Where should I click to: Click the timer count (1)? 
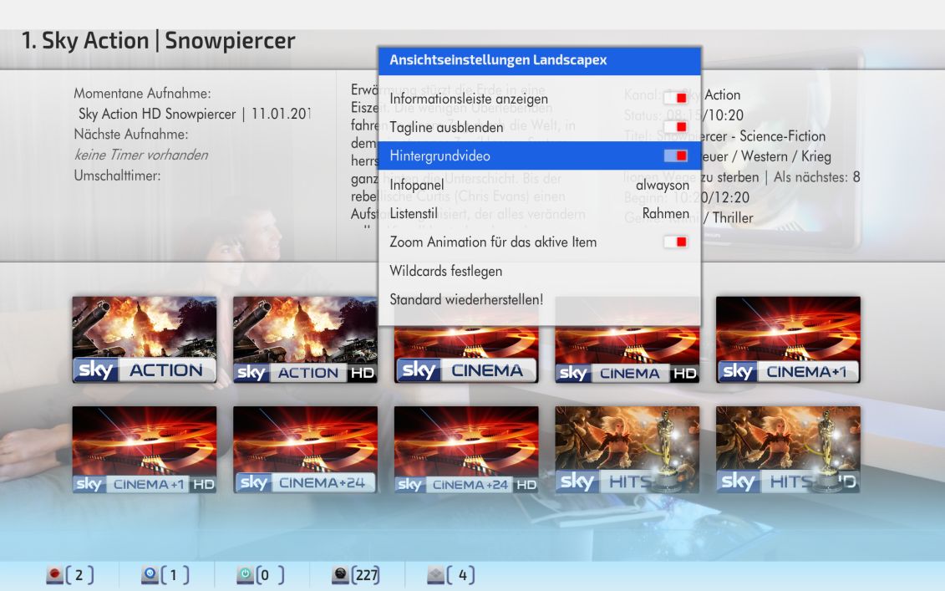(174, 575)
